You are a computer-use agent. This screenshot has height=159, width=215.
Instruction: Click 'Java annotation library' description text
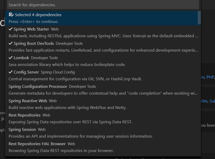tap(67, 65)
